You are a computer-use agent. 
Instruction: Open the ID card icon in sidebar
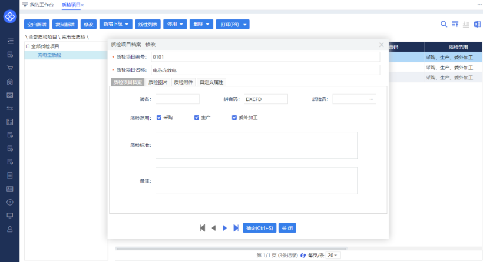click(10, 189)
